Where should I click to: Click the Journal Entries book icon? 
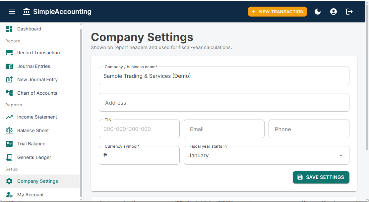click(x=9, y=66)
